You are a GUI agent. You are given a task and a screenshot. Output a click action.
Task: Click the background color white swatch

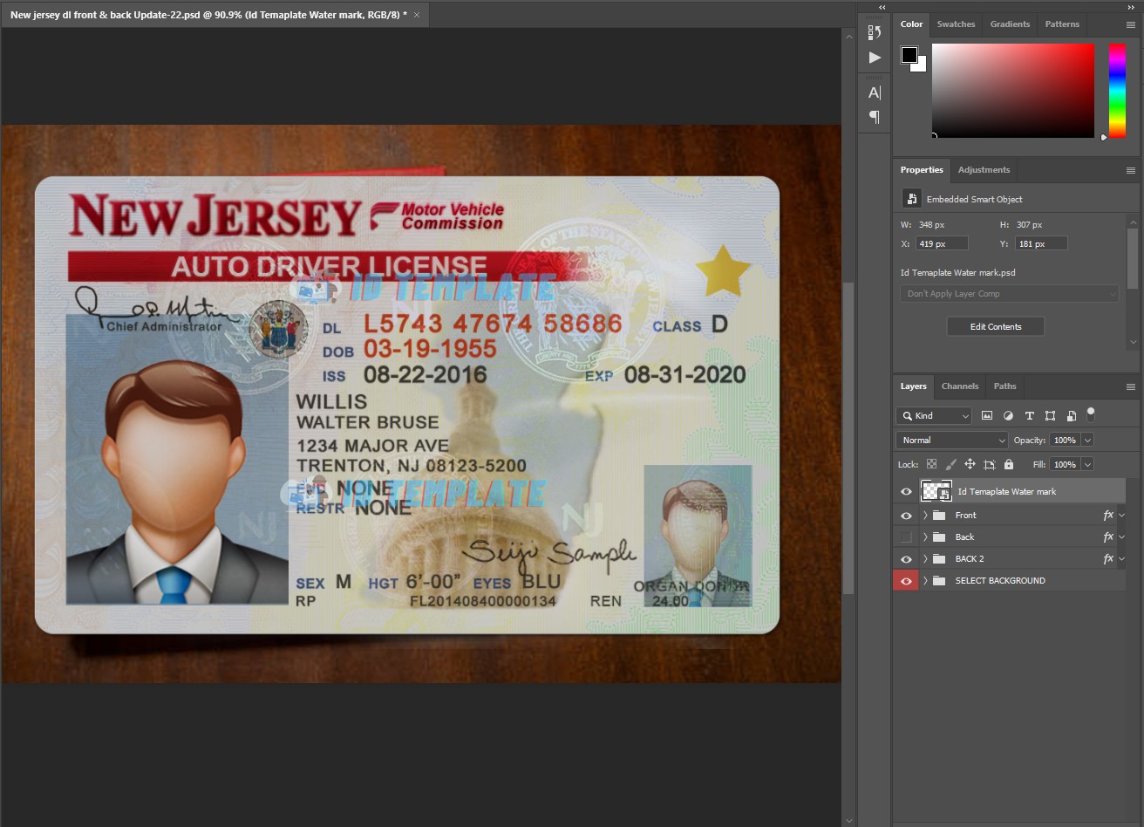point(921,66)
